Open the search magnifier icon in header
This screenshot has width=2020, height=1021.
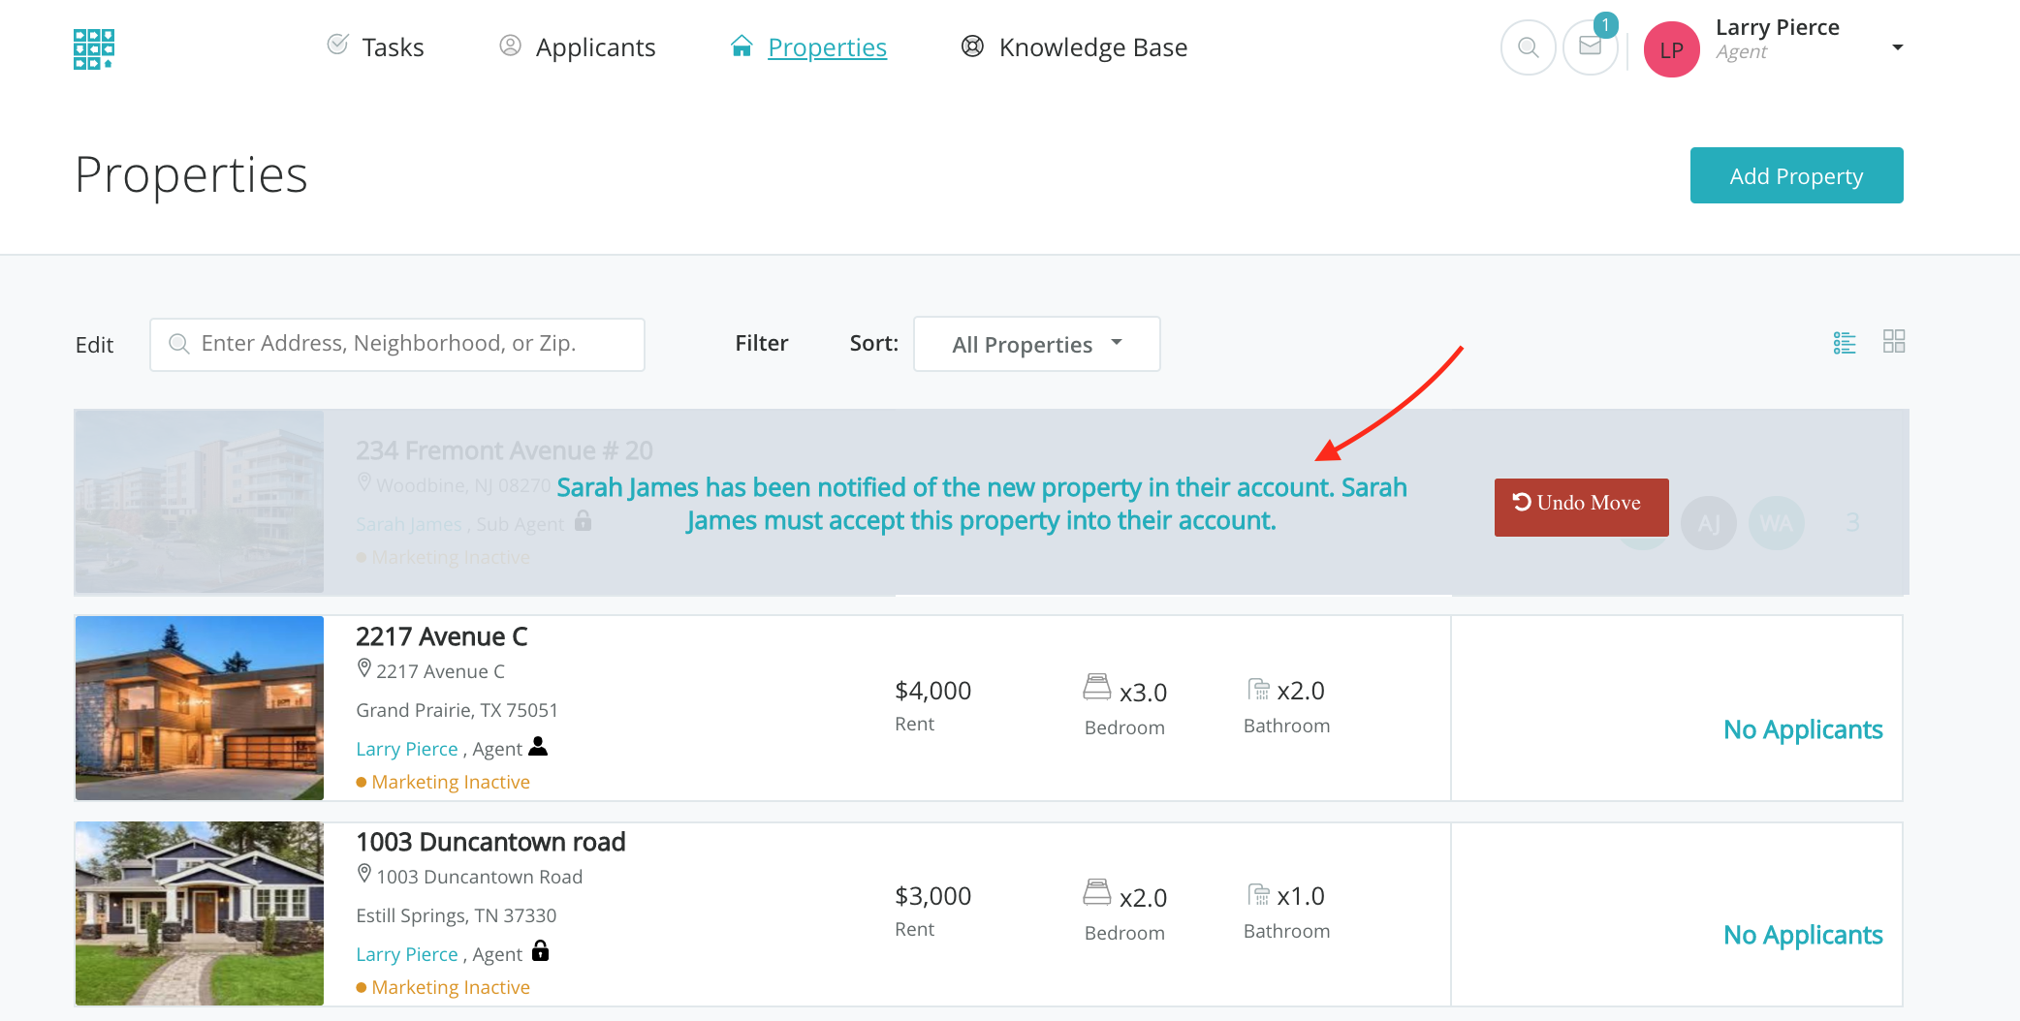[x=1528, y=47]
